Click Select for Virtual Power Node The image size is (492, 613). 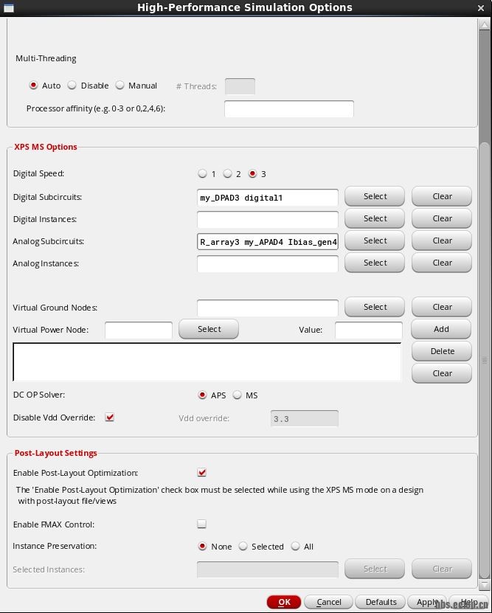coord(209,329)
